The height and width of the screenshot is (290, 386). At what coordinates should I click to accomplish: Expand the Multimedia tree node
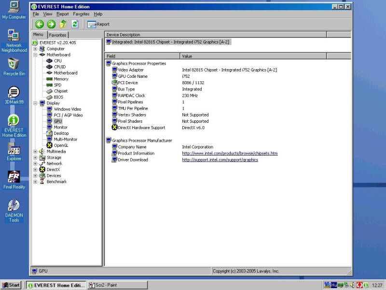(x=35, y=151)
